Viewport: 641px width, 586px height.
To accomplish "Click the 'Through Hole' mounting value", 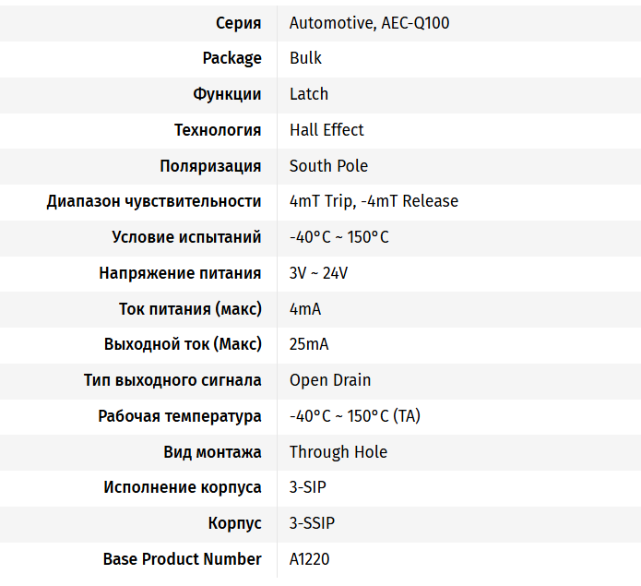I will 338,452.
